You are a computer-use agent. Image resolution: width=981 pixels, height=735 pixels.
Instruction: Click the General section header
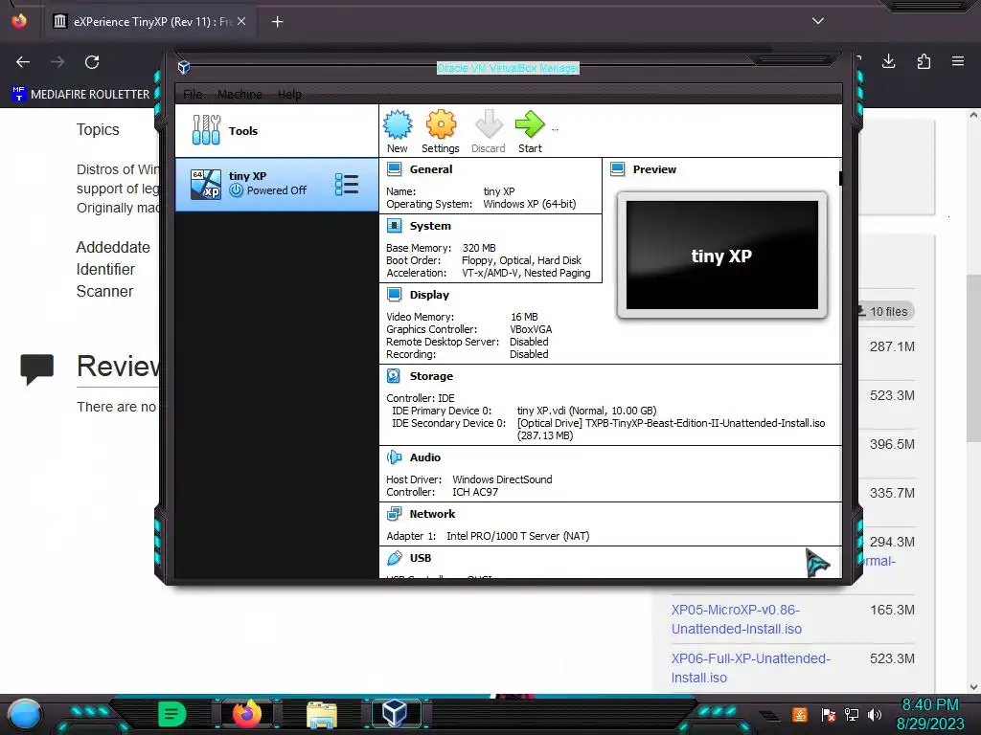430,169
